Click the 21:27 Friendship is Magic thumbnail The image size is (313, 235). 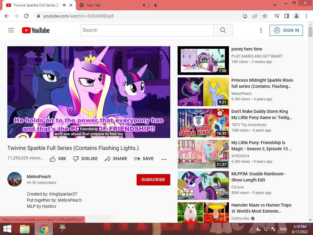(x=203, y=154)
